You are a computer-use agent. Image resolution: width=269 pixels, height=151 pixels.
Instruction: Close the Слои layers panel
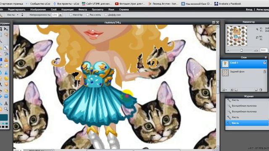click(x=266, y=57)
